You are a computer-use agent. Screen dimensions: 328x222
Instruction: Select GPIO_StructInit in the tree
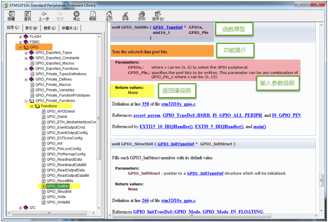pyautogui.click(x=59, y=191)
